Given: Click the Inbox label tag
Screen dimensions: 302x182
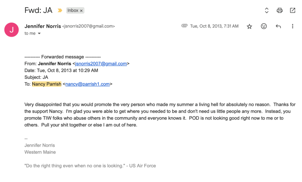Looking at the screenshot, I should tap(73, 10).
